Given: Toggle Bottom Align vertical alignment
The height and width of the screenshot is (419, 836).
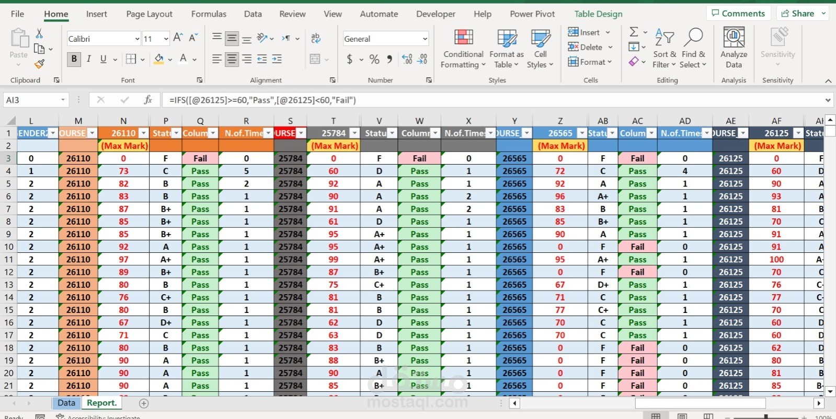Looking at the screenshot, I should click(x=247, y=39).
